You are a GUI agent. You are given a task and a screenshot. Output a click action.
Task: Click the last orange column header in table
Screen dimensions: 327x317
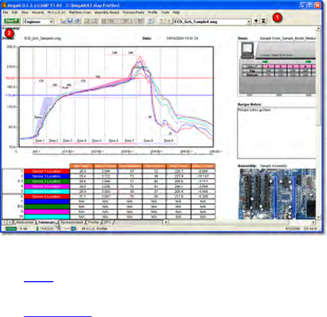pos(203,166)
